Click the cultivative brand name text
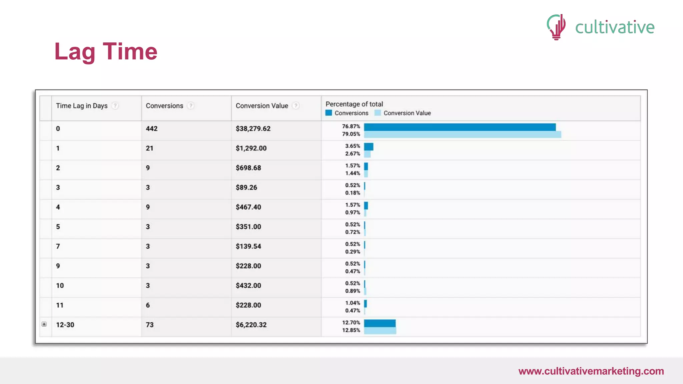Screen dimensions: 683x384 (615, 27)
